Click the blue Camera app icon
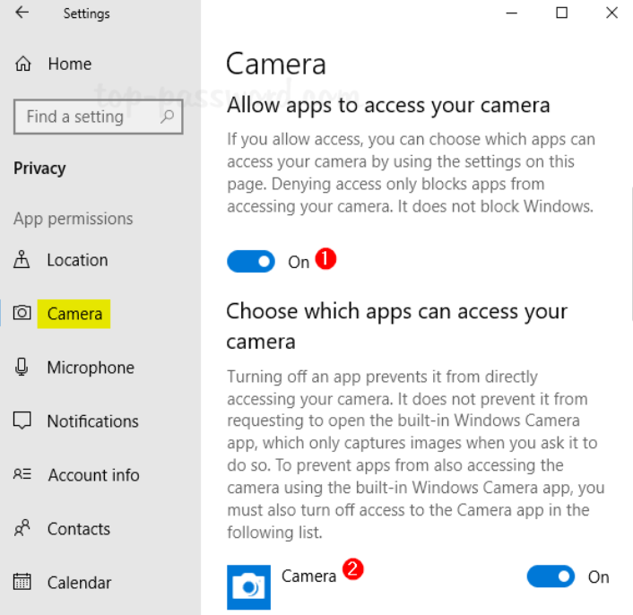Screen dimensions: 633x615 point(248,587)
